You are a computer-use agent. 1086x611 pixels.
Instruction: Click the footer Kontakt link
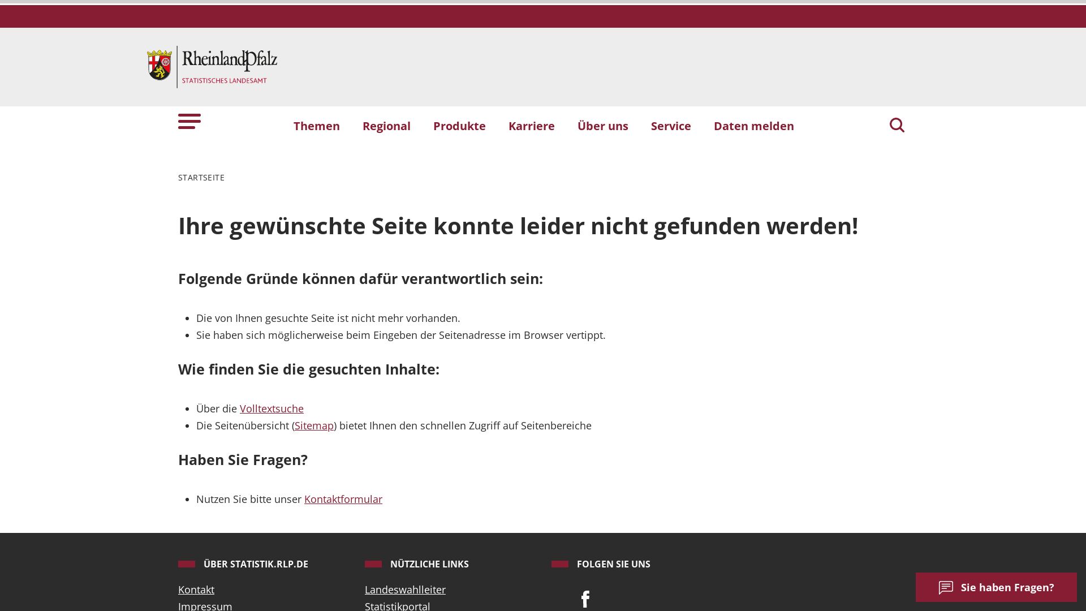(196, 590)
